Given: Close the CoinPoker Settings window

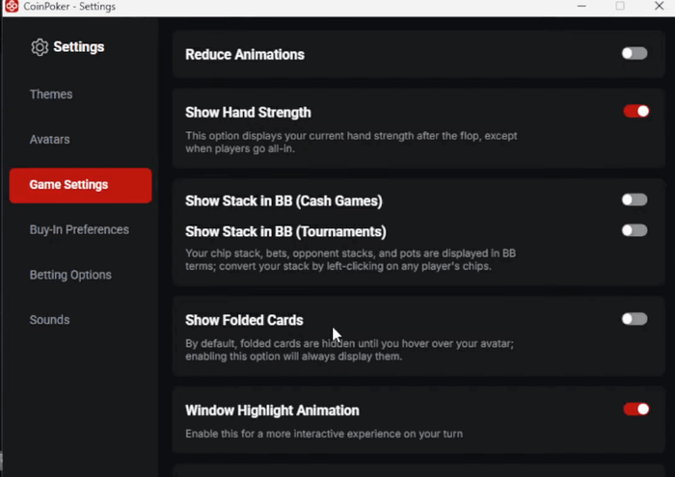Looking at the screenshot, I should click(659, 7).
